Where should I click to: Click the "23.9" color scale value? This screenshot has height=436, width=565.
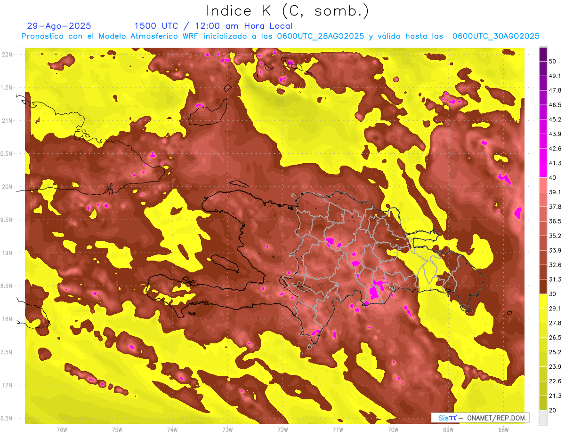point(555,366)
